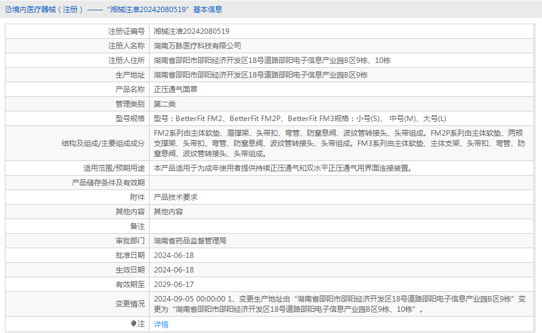
Task: Click the bulb icon beside 注 label
Action: coord(133,324)
